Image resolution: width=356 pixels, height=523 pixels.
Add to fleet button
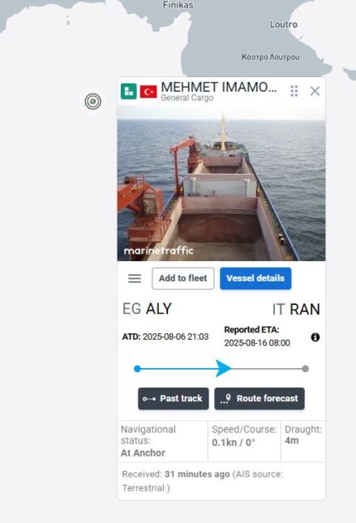182,278
